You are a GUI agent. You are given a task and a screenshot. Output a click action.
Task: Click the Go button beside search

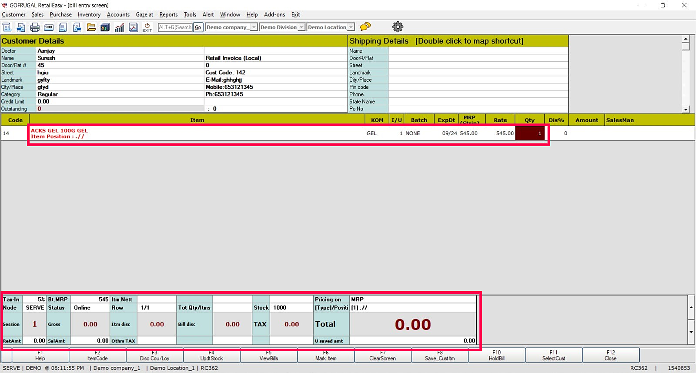pos(198,27)
